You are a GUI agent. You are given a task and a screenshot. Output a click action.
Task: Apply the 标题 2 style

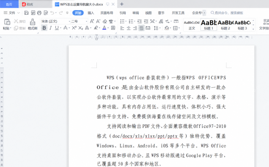click(225, 25)
